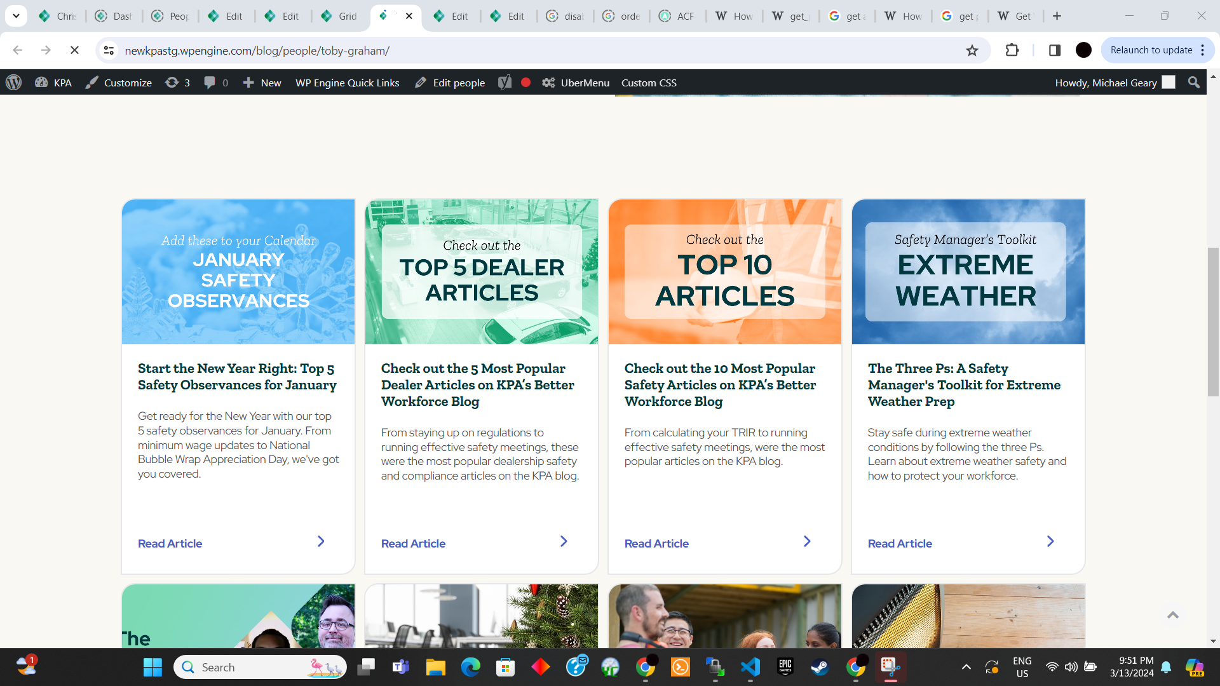Click Read Article under Extreme Weather
Image resolution: width=1220 pixels, height=686 pixels.
899,543
